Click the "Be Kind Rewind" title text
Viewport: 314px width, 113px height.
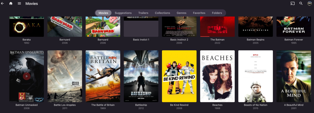[179, 105]
